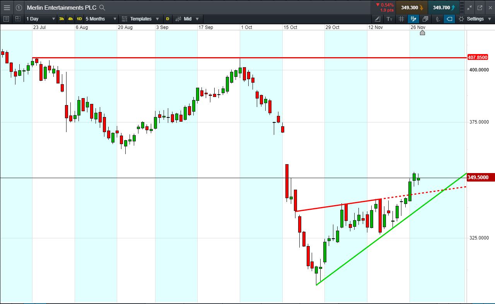The width and height of the screenshot is (495, 304).
Task: Open the hamburger main menu
Action: click(7, 7)
